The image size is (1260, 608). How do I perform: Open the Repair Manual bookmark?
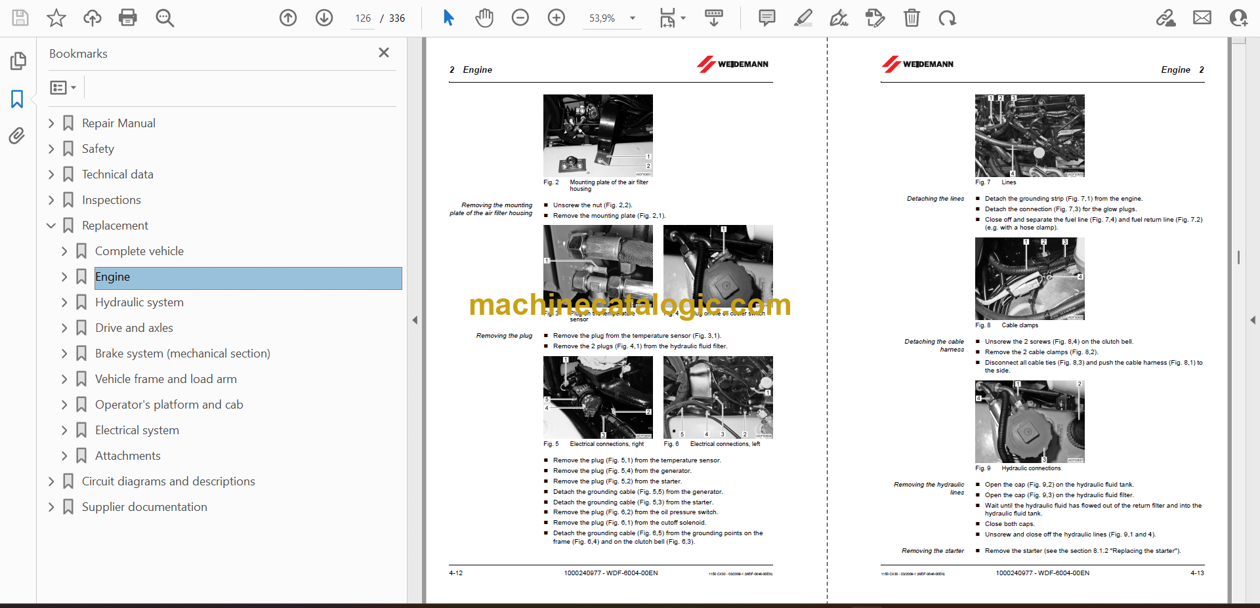[x=119, y=123]
